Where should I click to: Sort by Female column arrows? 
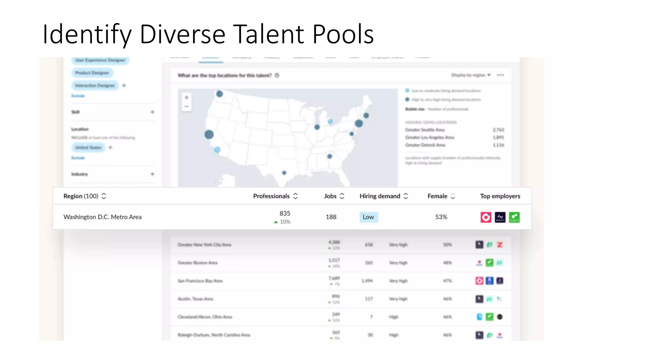453,196
